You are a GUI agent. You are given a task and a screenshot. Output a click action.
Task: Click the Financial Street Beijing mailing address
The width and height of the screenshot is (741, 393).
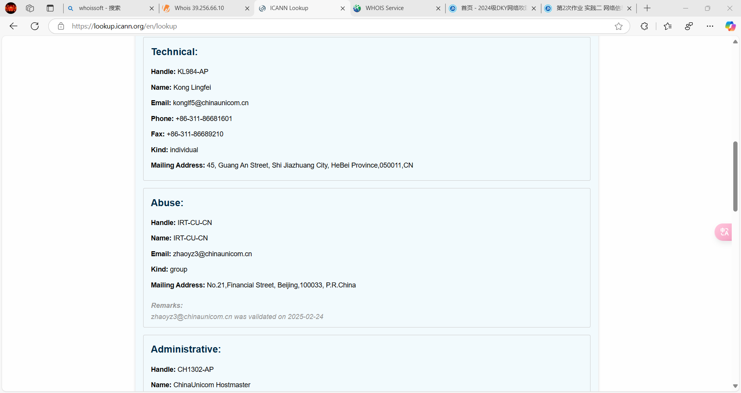(281, 285)
